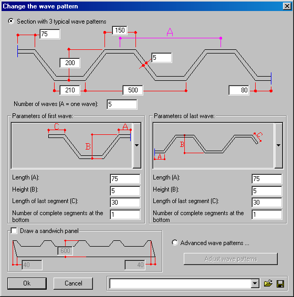Click last wave Height (B) field
This screenshot has width=294, height=297.
(267, 190)
